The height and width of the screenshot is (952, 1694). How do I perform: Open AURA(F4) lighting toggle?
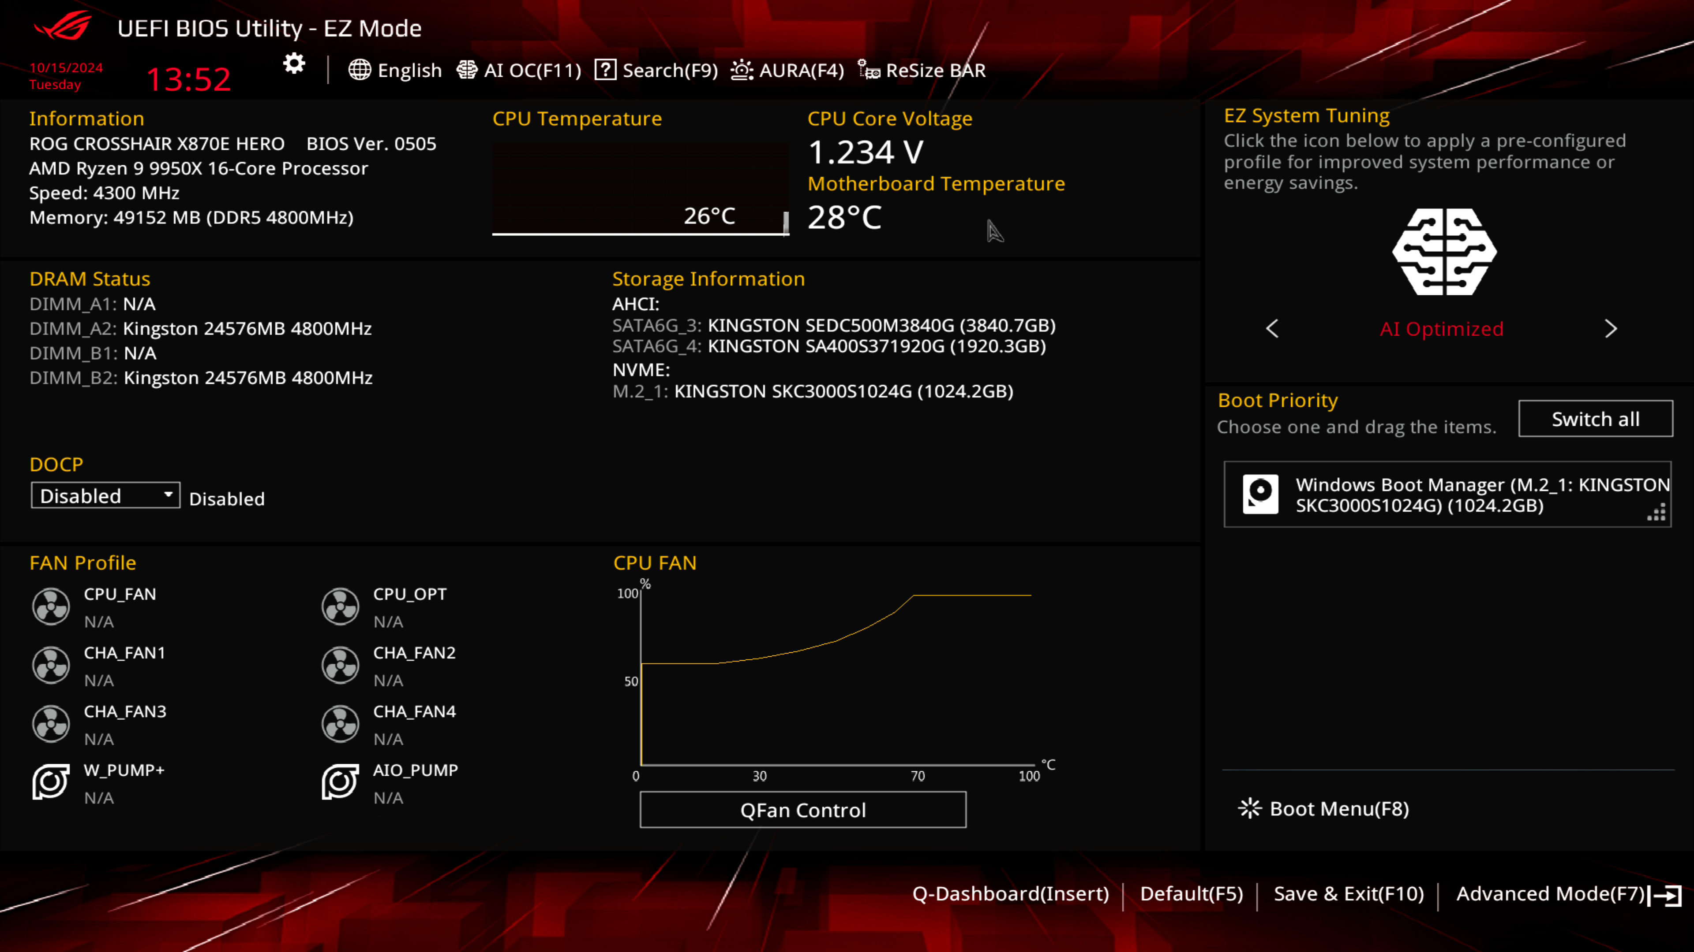787,71
